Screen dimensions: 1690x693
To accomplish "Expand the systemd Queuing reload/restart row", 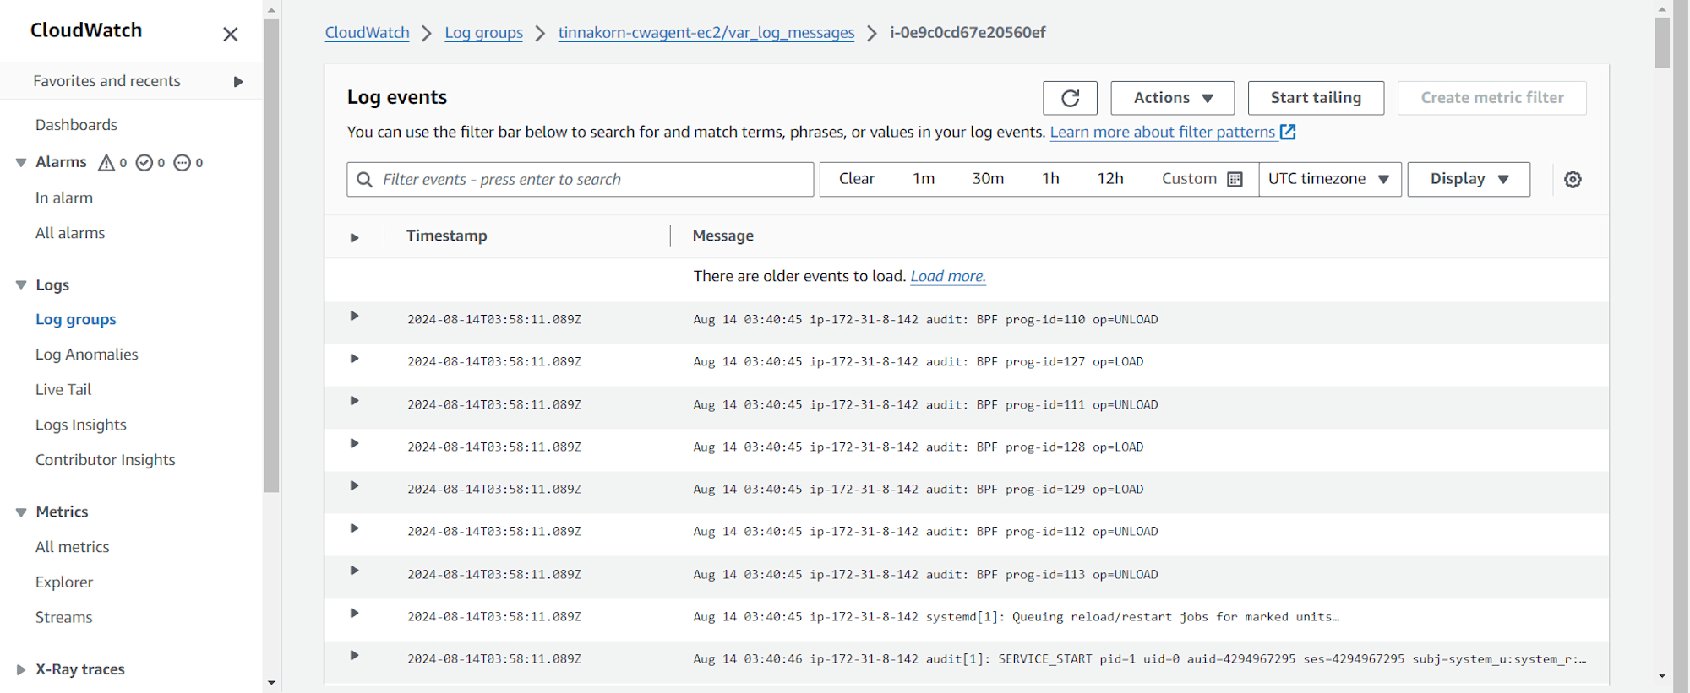I will tap(355, 614).
